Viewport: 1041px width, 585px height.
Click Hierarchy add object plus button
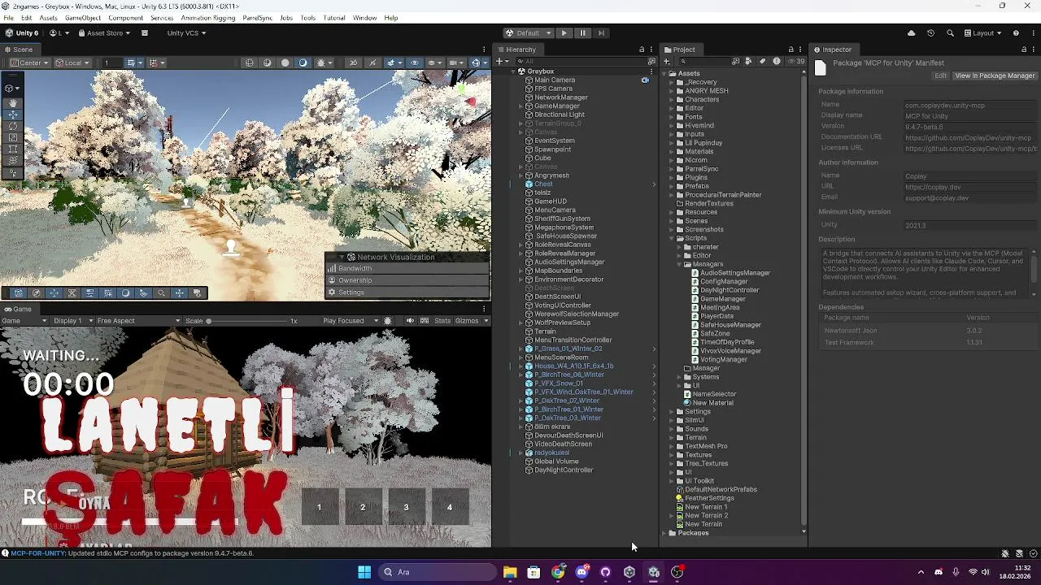(x=503, y=62)
